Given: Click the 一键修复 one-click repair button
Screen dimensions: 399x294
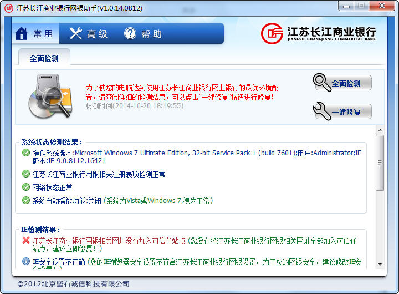Looking at the screenshot, I should point(342,111).
